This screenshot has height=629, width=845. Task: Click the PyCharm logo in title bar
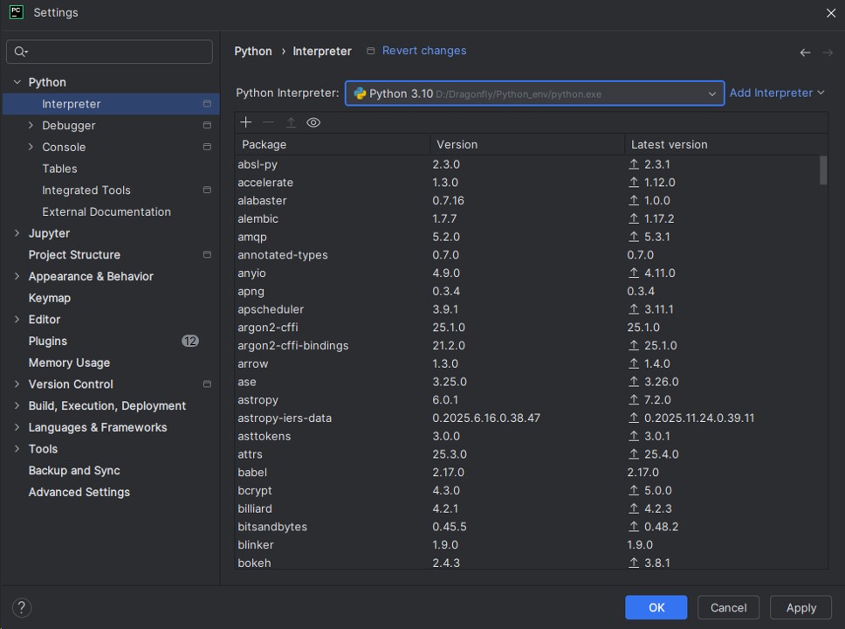coord(17,12)
